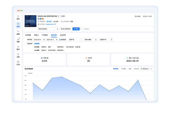Select the 出口记录 trade tag
The image size is (170, 116).
[x=56, y=21]
